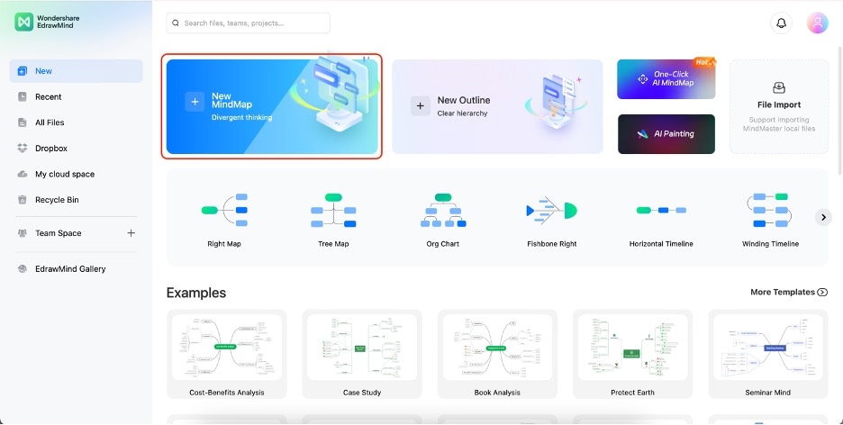
Task: Click the All Files document icon
Action: [22, 122]
